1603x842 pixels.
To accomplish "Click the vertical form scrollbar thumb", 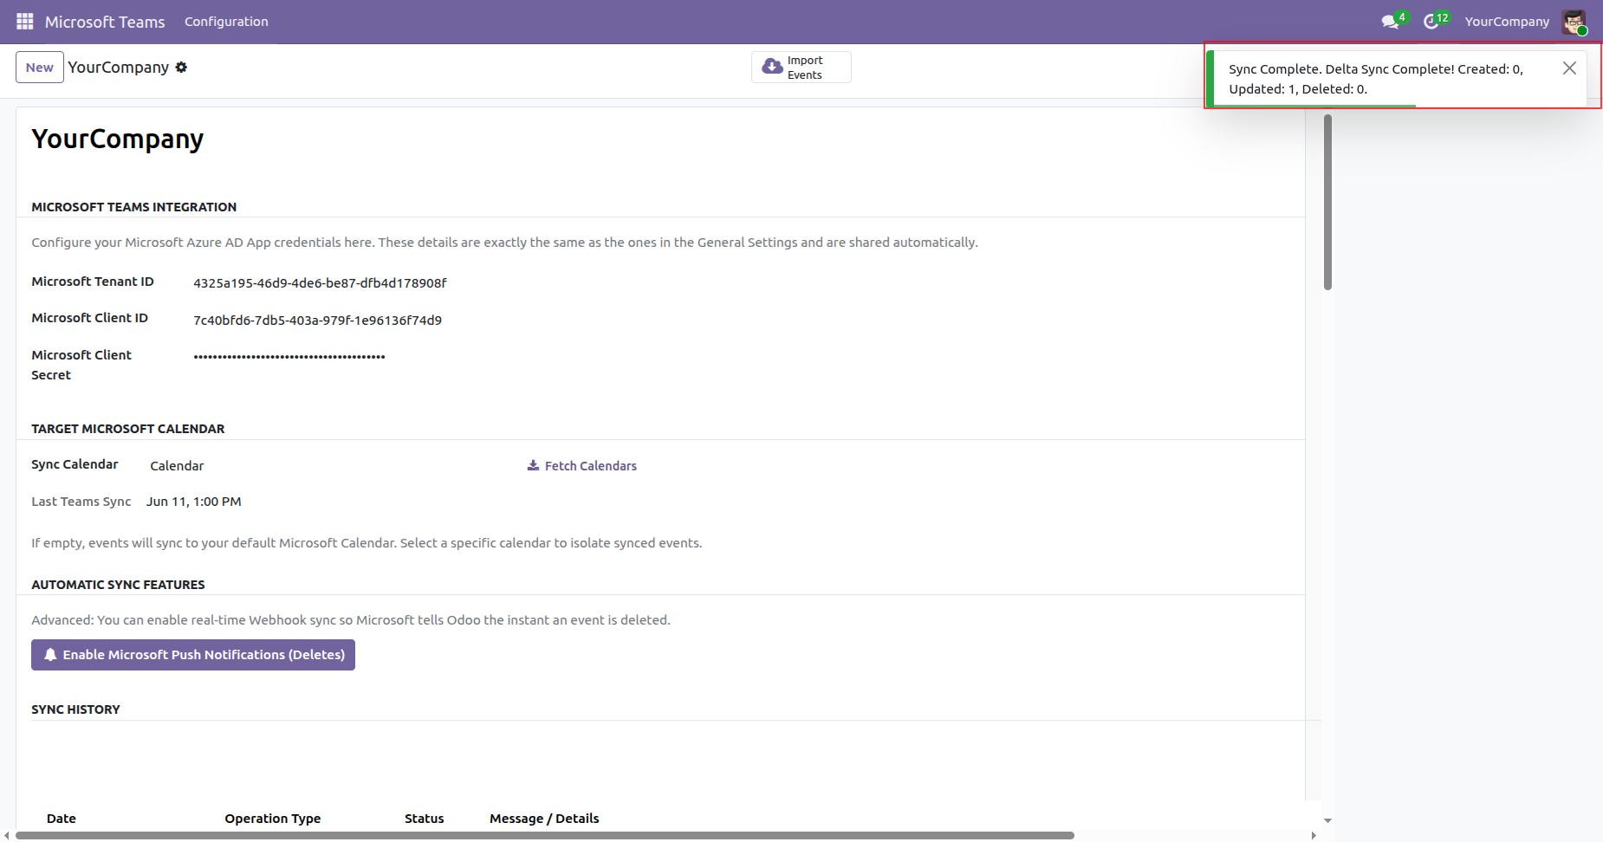I will pyautogui.click(x=1327, y=203).
